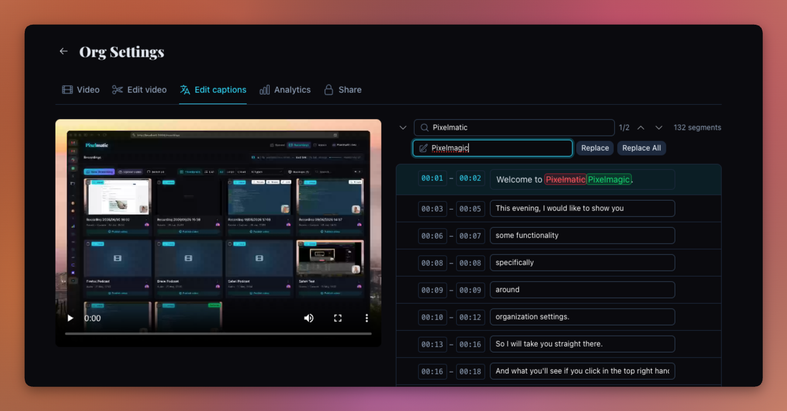The height and width of the screenshot is (411, 787).
Task: Edit the 00:05 end time
Action: pyautogui.click(x=471, y=209)
